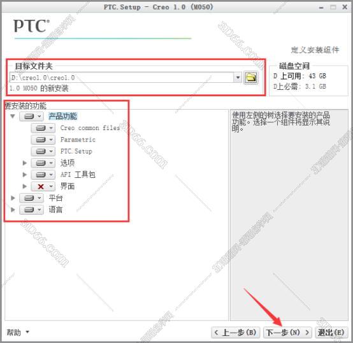Open install state dropdown for Parametric
Screen dimensions: 353x343
[x=43, y=140]
